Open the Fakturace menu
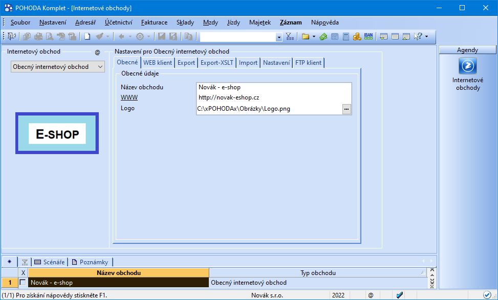 click(155, 22)
